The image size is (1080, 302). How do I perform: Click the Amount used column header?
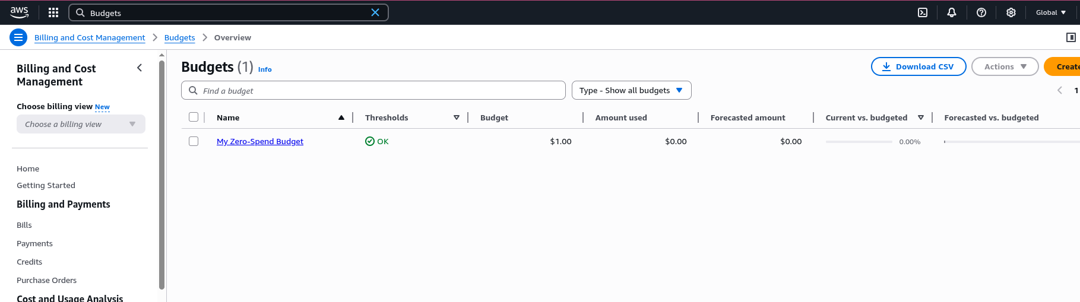pos(621,117)
